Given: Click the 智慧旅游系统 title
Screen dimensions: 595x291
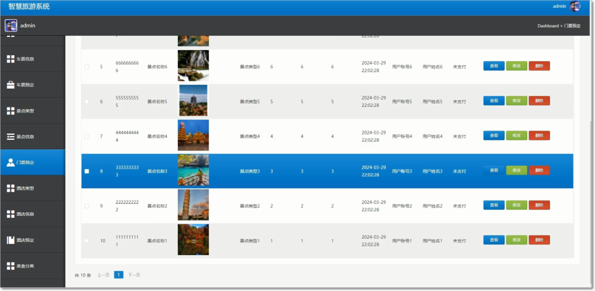Looking at the screenshot, I should tap(29, 7).
